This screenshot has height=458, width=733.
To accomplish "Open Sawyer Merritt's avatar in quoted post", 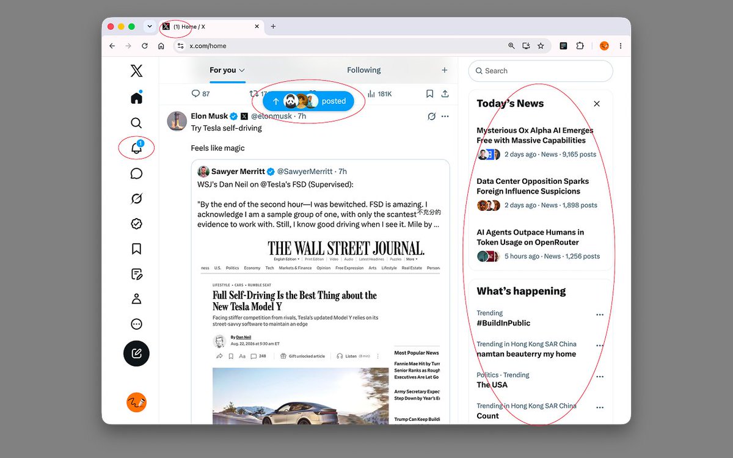I will (203, 172).
